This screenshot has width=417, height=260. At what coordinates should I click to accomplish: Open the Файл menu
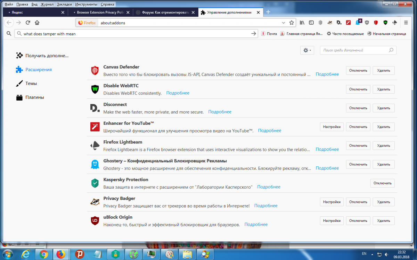(9, 5)
